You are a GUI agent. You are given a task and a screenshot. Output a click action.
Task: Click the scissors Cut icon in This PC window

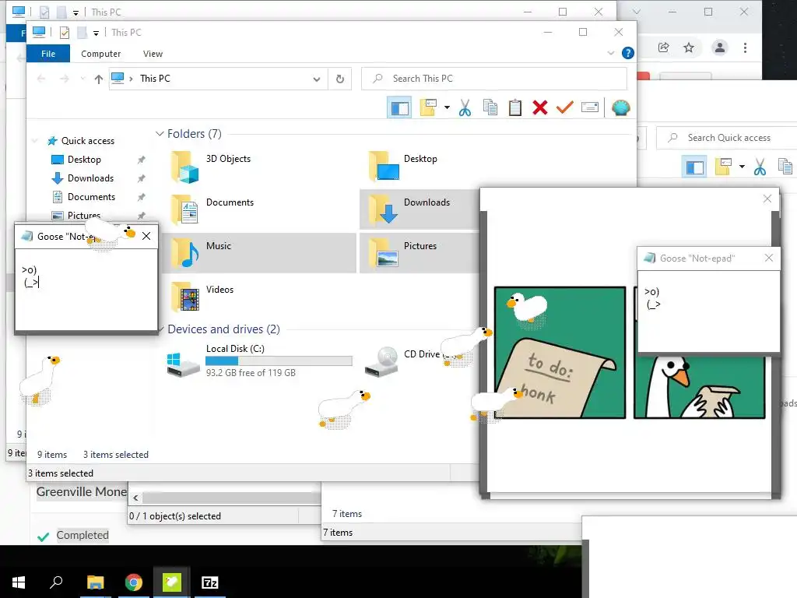click(x=465, y=107)
